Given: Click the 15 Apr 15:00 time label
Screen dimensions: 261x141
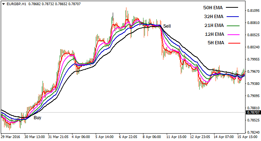Looking at the screenshot, I should tap(247, 137).
